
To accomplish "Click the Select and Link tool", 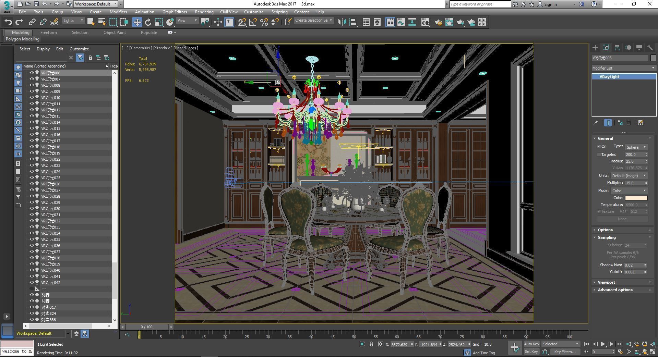I will pyautogui.click(x=32, y=22).
